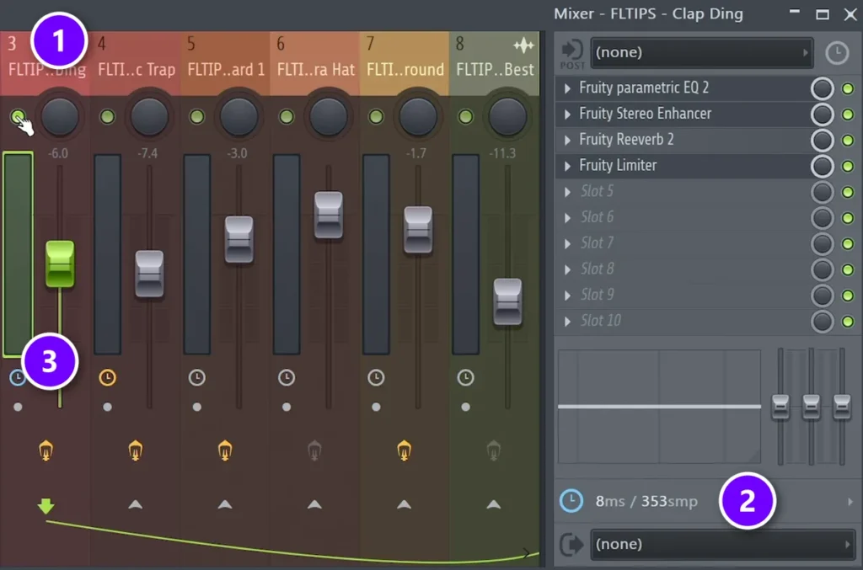The image size is (863, 570).
Task: Toggle FX slots icon on track 5
Action: 225,450
